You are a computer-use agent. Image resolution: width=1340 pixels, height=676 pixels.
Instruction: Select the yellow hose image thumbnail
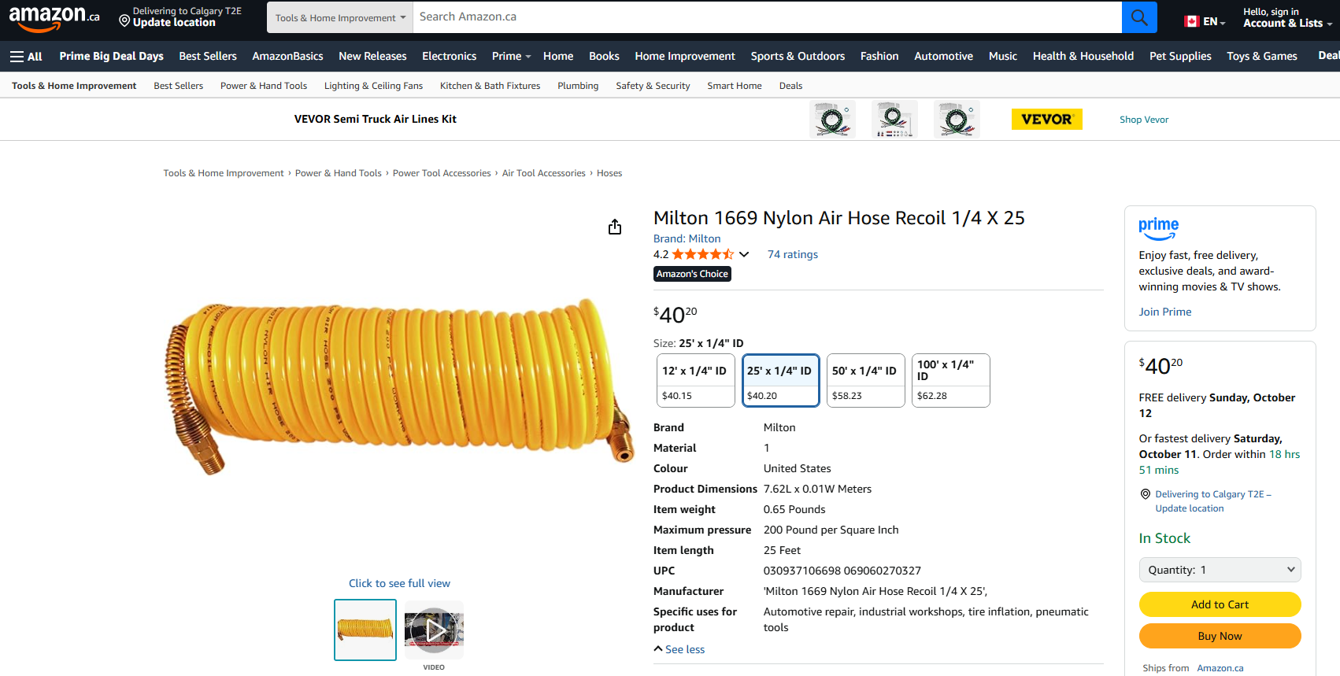(x=365, y=630)
